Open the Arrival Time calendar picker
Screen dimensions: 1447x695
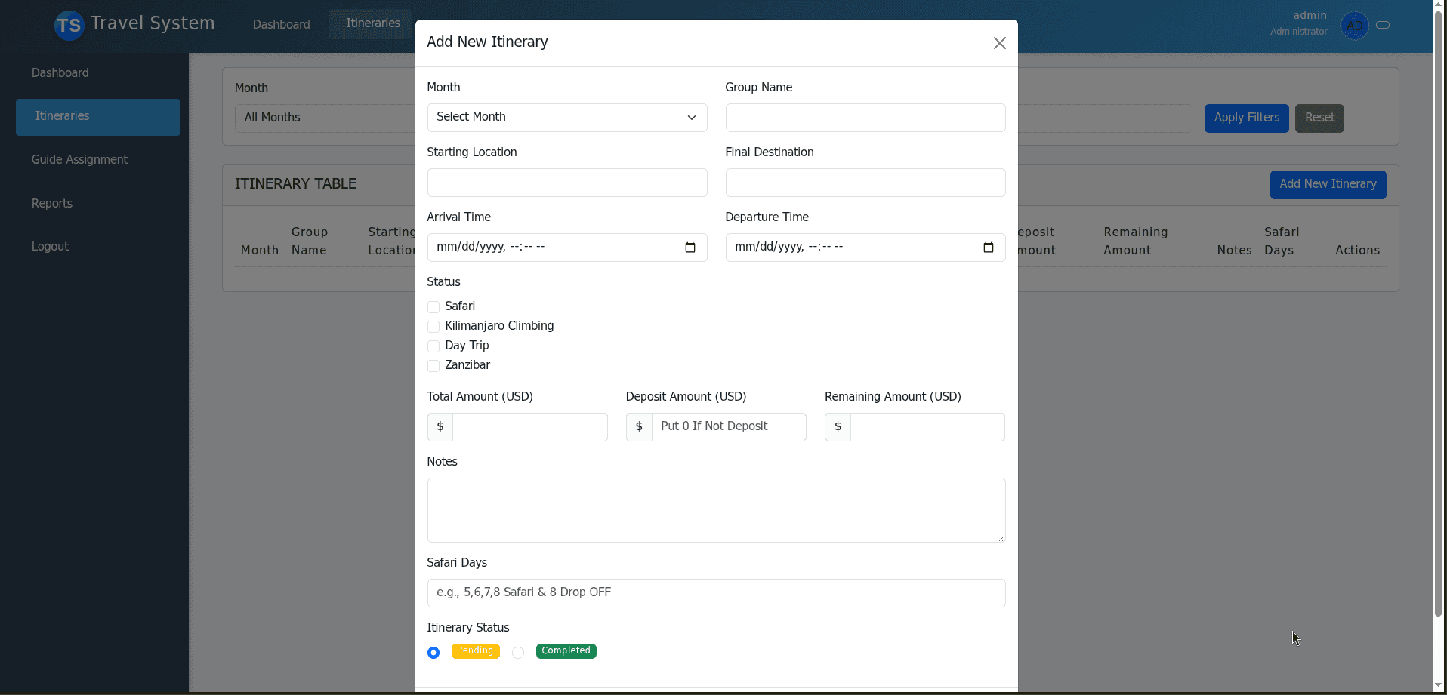(x=690, y=247)
